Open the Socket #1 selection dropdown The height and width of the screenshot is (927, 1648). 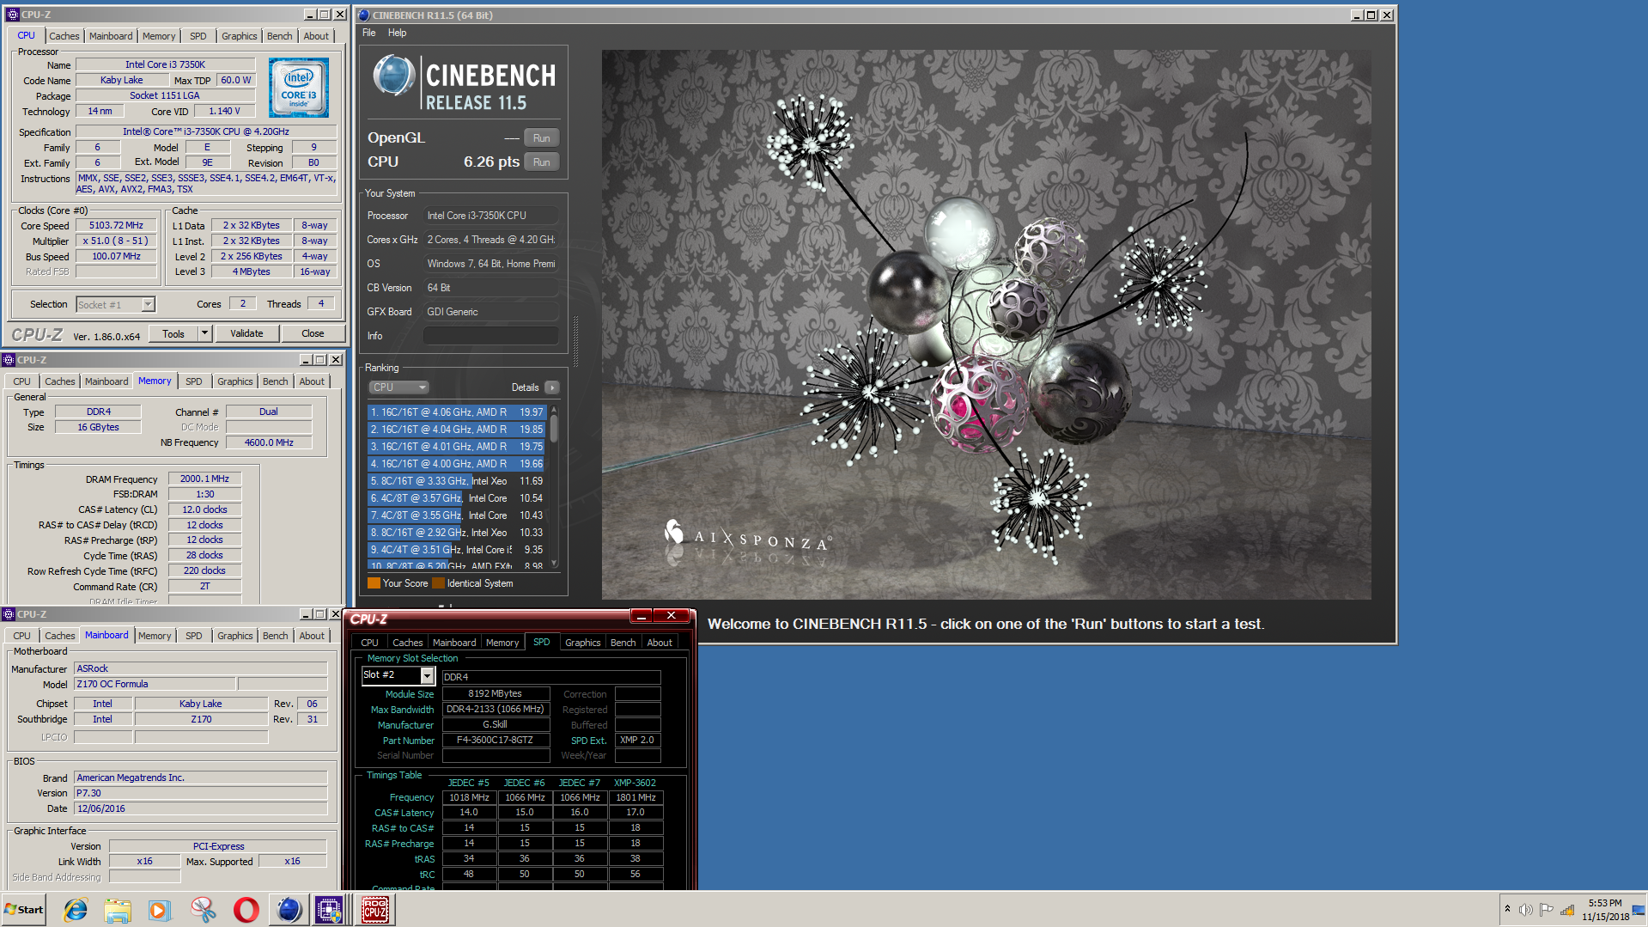click(x=116, y=304)
